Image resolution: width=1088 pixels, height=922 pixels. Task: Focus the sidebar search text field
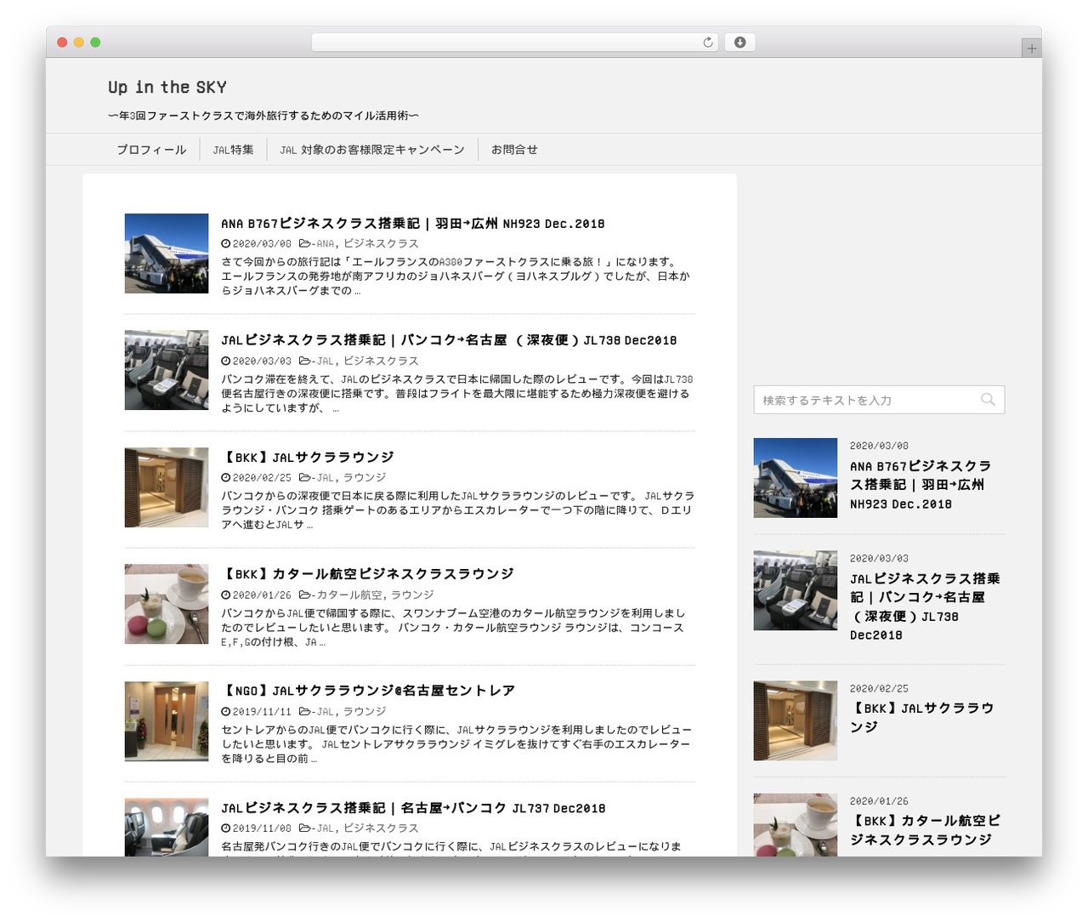point(879,400)
